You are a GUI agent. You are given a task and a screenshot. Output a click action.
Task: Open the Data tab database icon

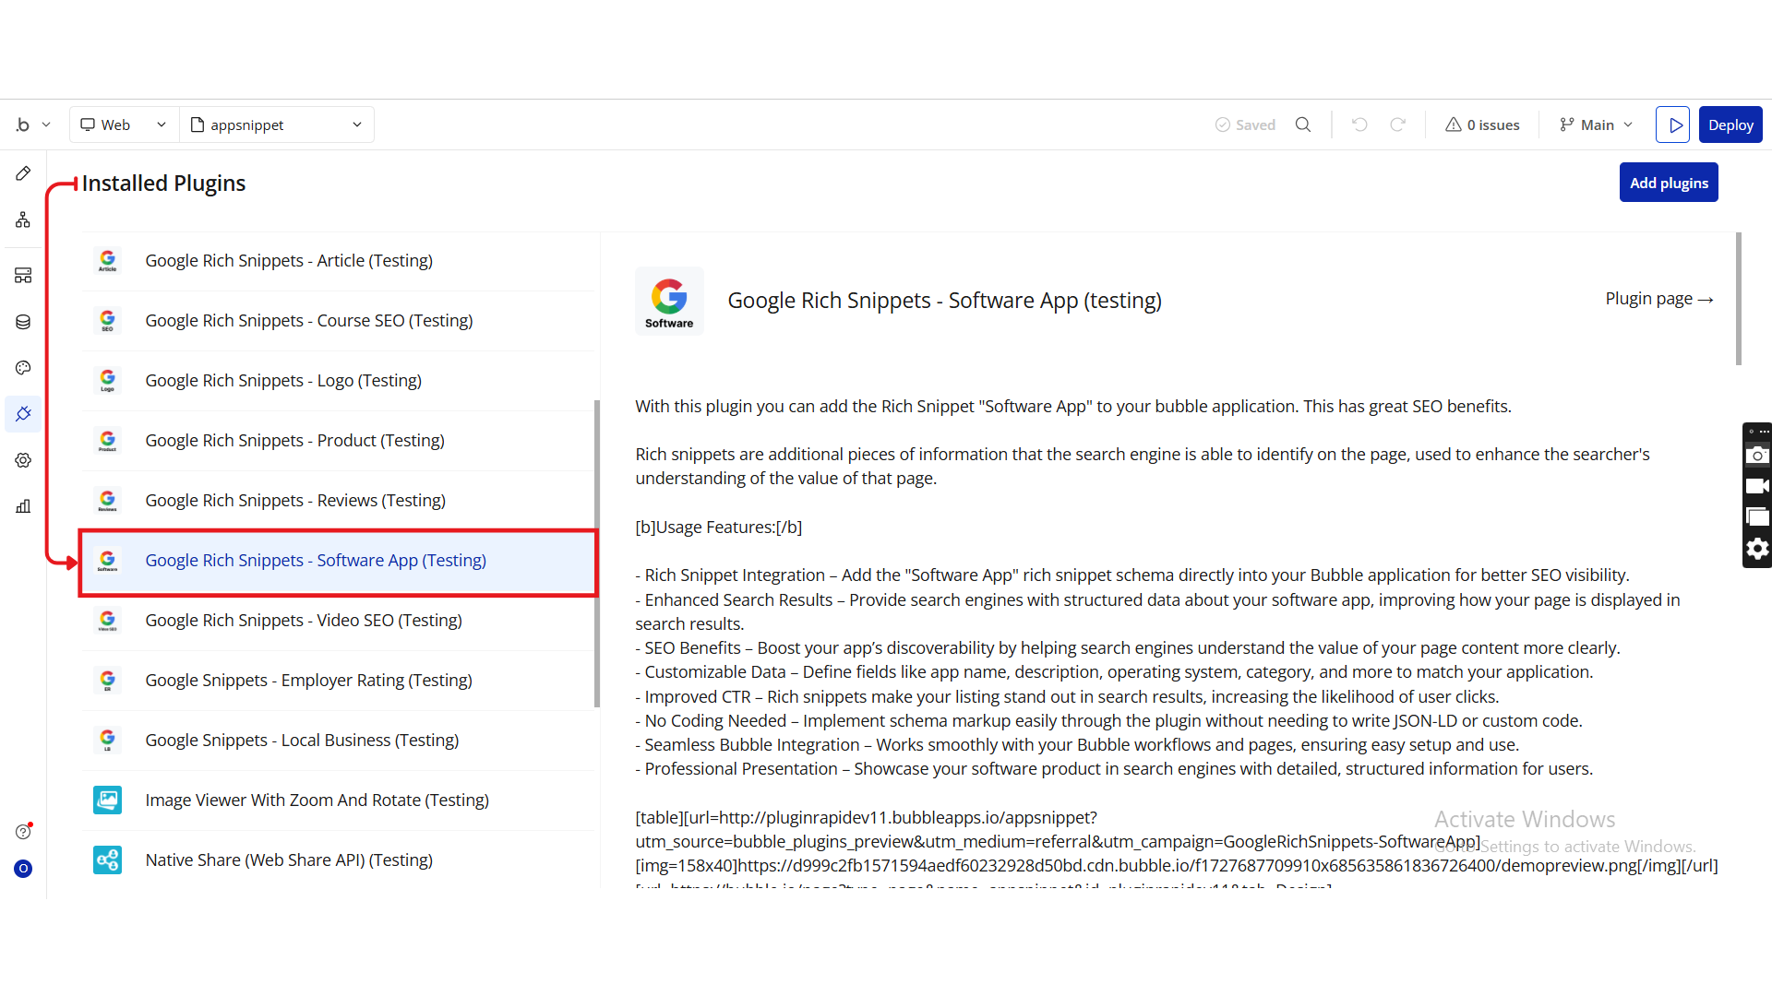[23, 322]
